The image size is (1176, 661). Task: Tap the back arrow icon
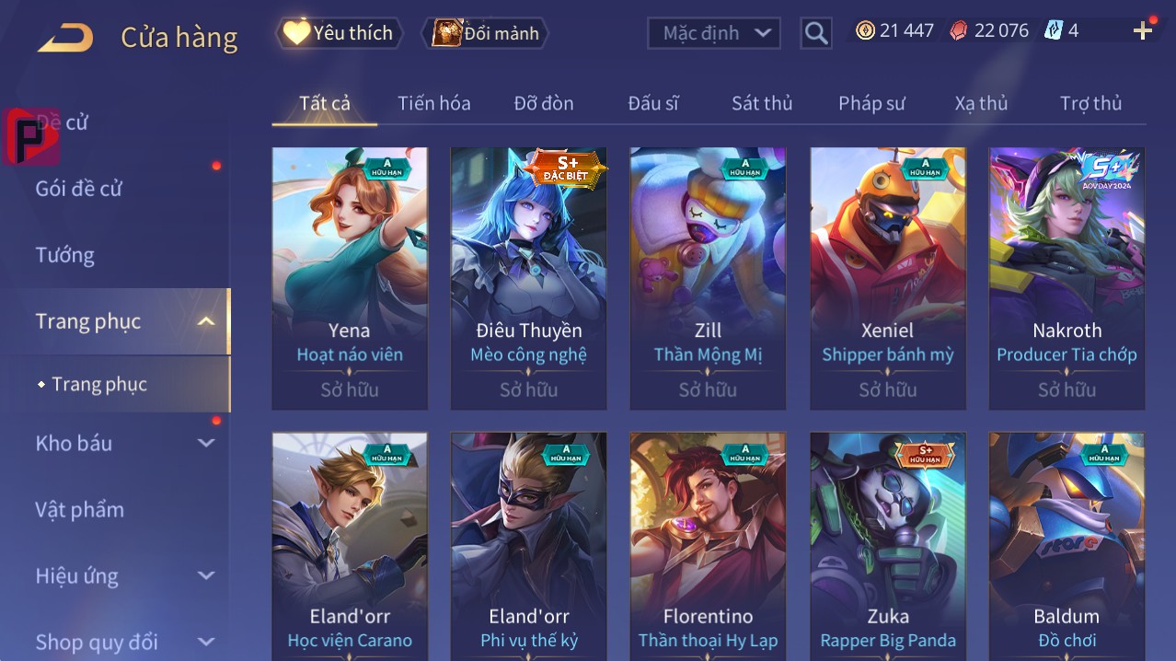[65, 38]
